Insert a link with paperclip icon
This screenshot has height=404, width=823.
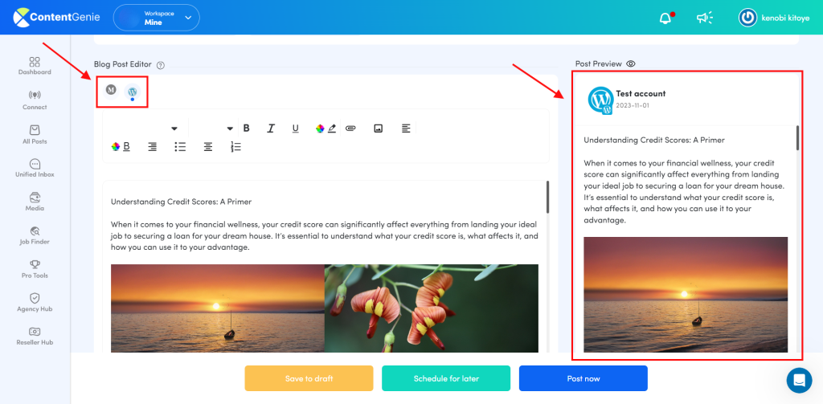tap(350, 128)
